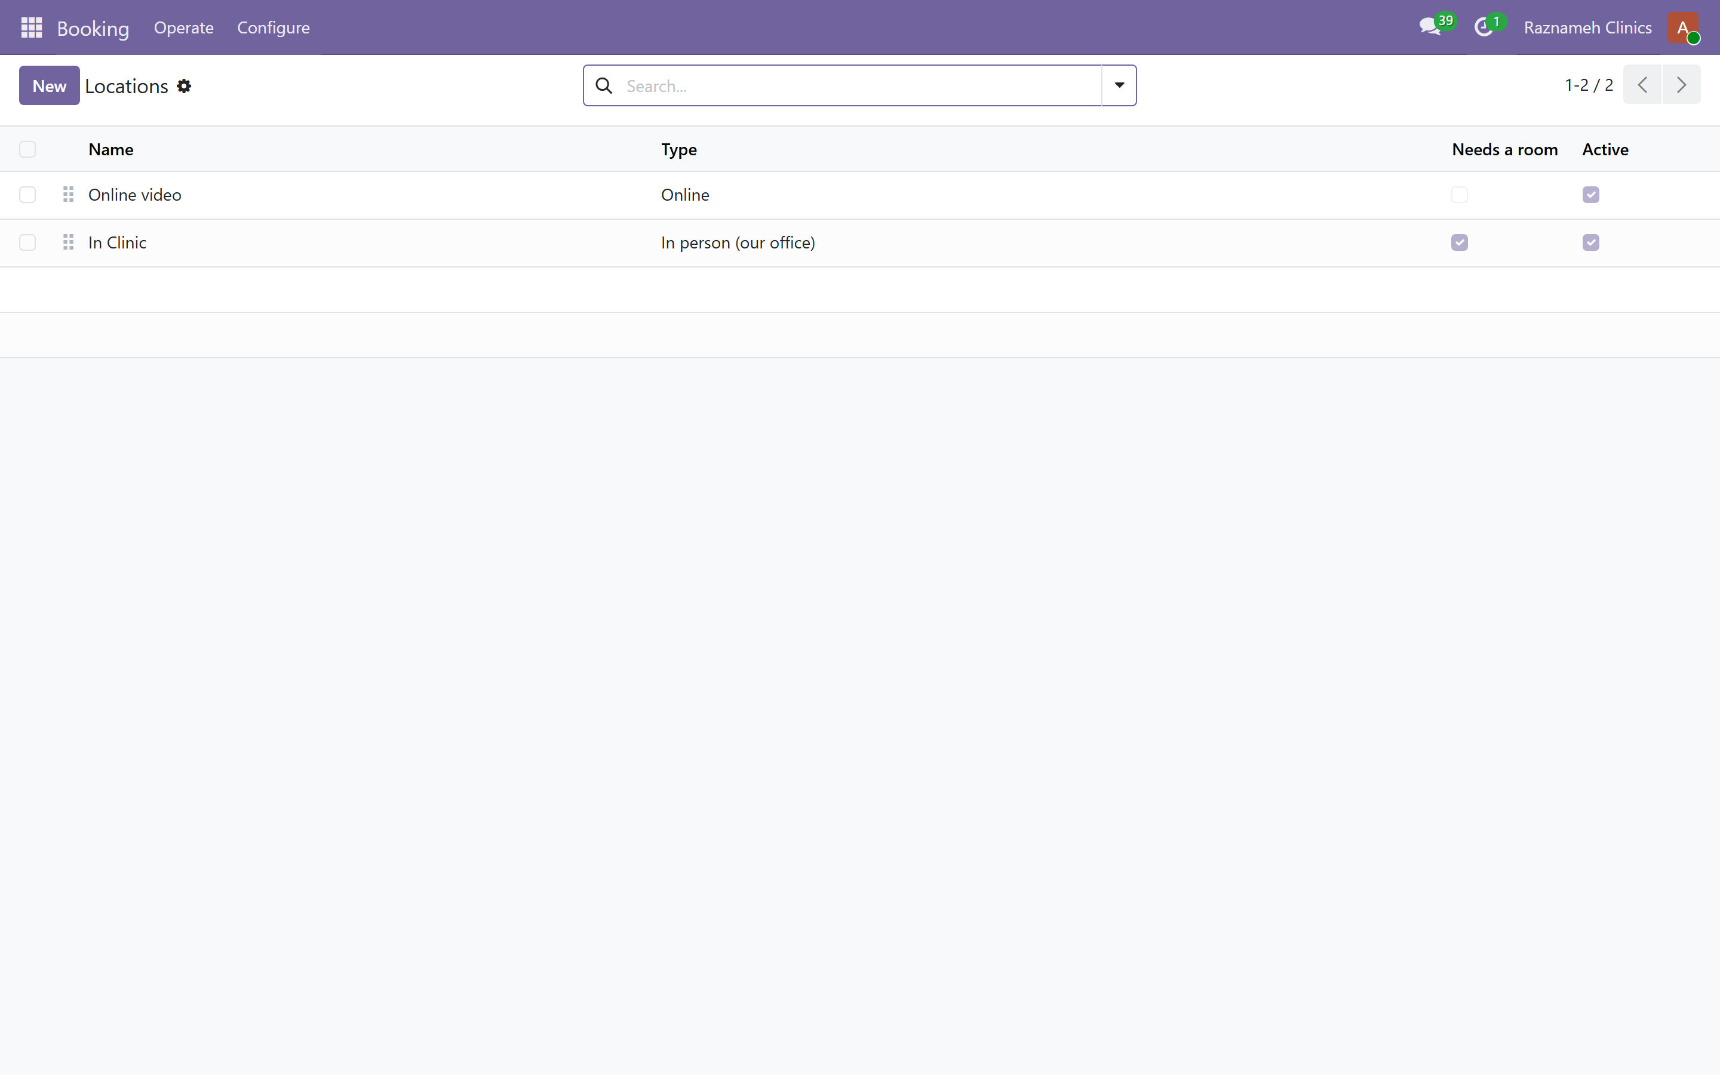Viewport: 1720px width, 1075px height.
Task: Expand the search options dropdown arrow
Action: (1119, 85)
